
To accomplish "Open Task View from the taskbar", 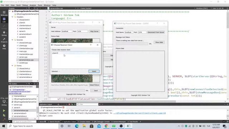I will [x=69, y=126].
